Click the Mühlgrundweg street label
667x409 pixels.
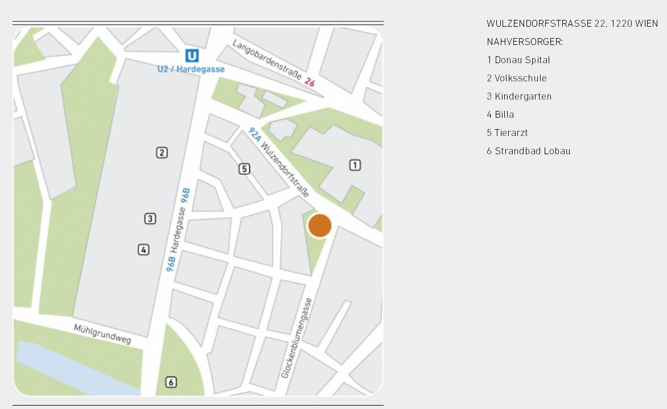[x=102, y=334]
